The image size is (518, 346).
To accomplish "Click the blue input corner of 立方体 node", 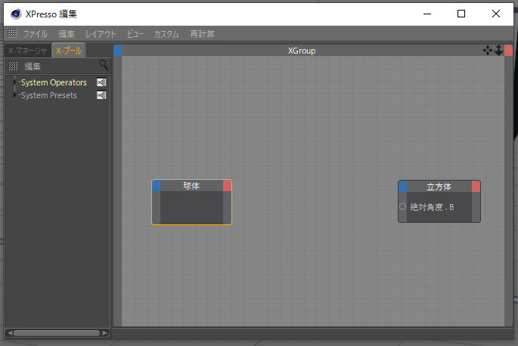I will [x=403, y=187].
